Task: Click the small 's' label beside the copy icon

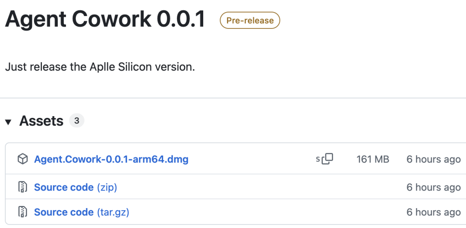Action: pos(318,159)
